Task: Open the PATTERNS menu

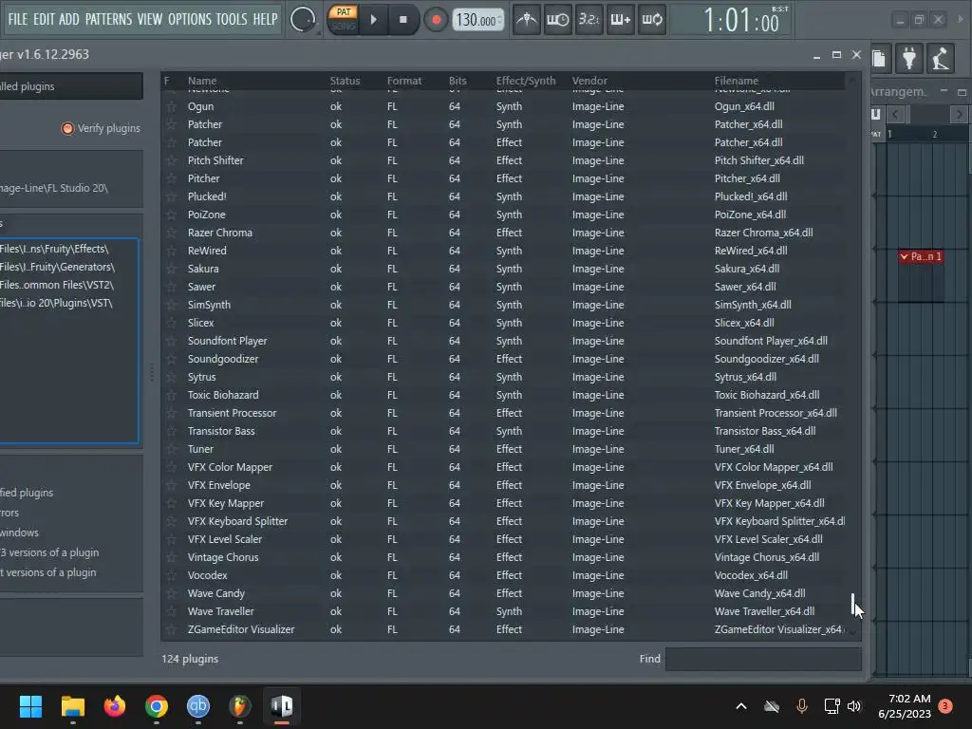Action: (108, 19)
